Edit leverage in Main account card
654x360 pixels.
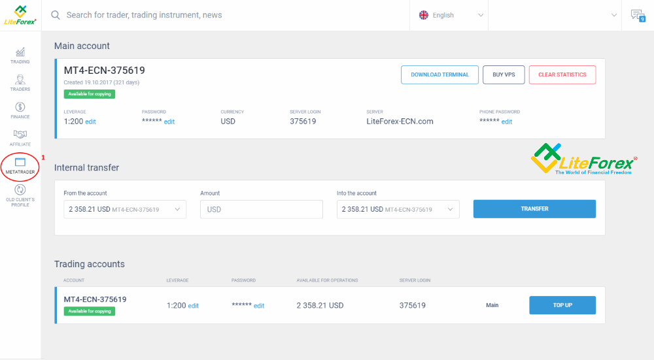tap(90, 122)
